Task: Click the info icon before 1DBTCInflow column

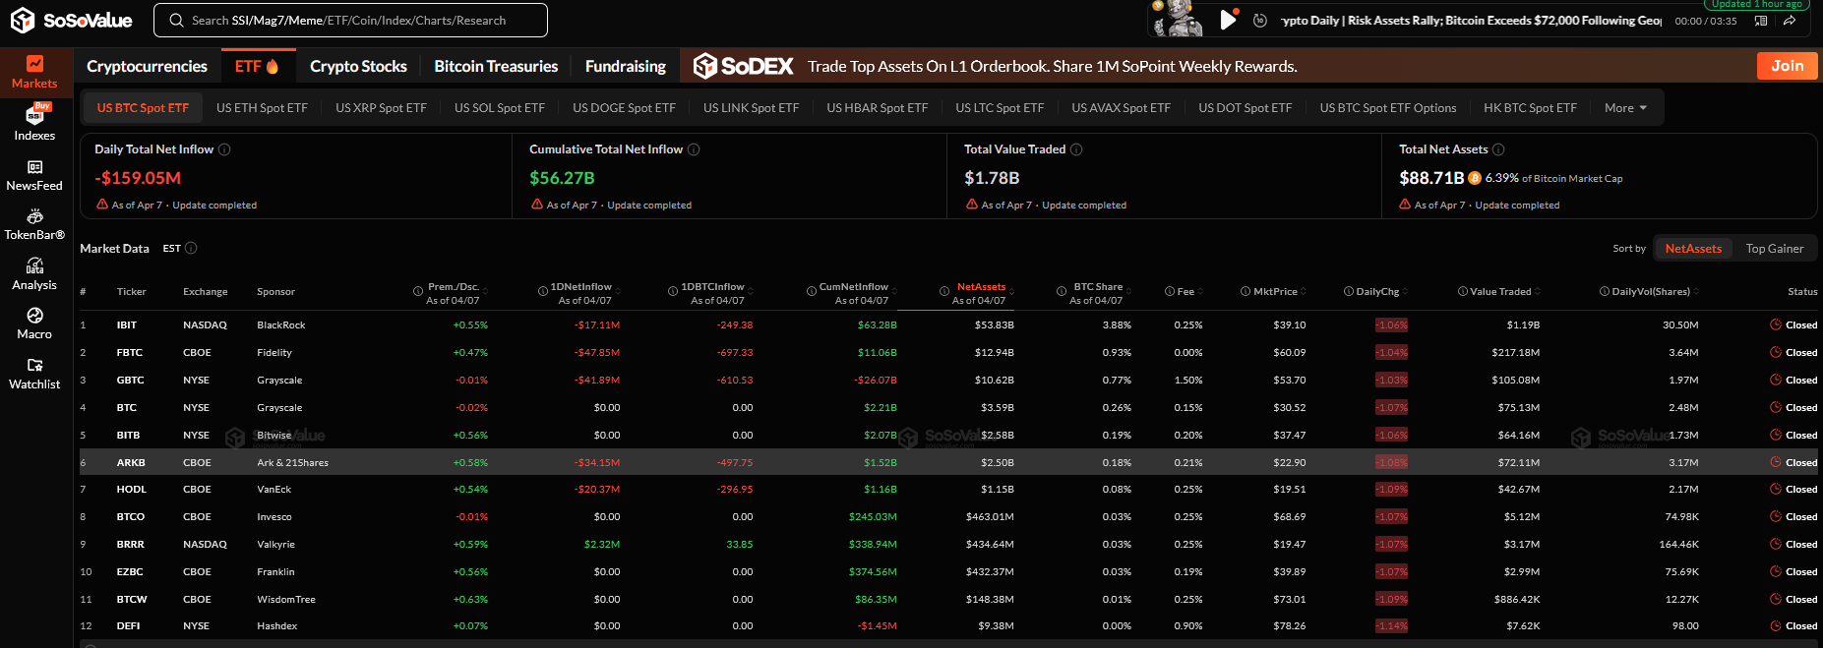Action: [x=674, y=291]
